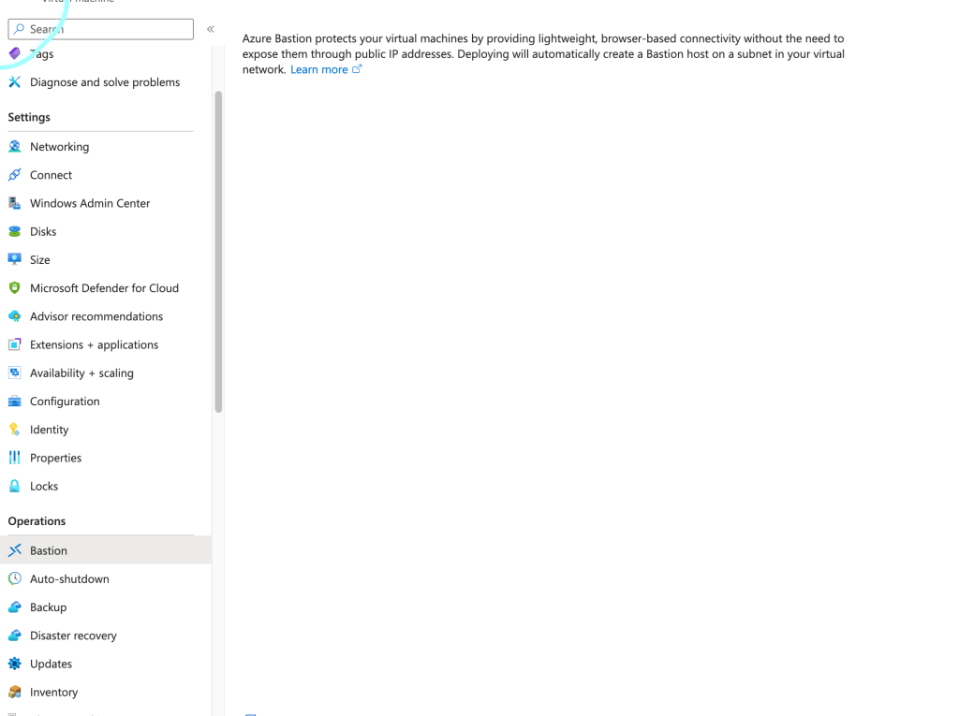Click the Properties bars icon
The image size is (959, 716).
[15, 458]
